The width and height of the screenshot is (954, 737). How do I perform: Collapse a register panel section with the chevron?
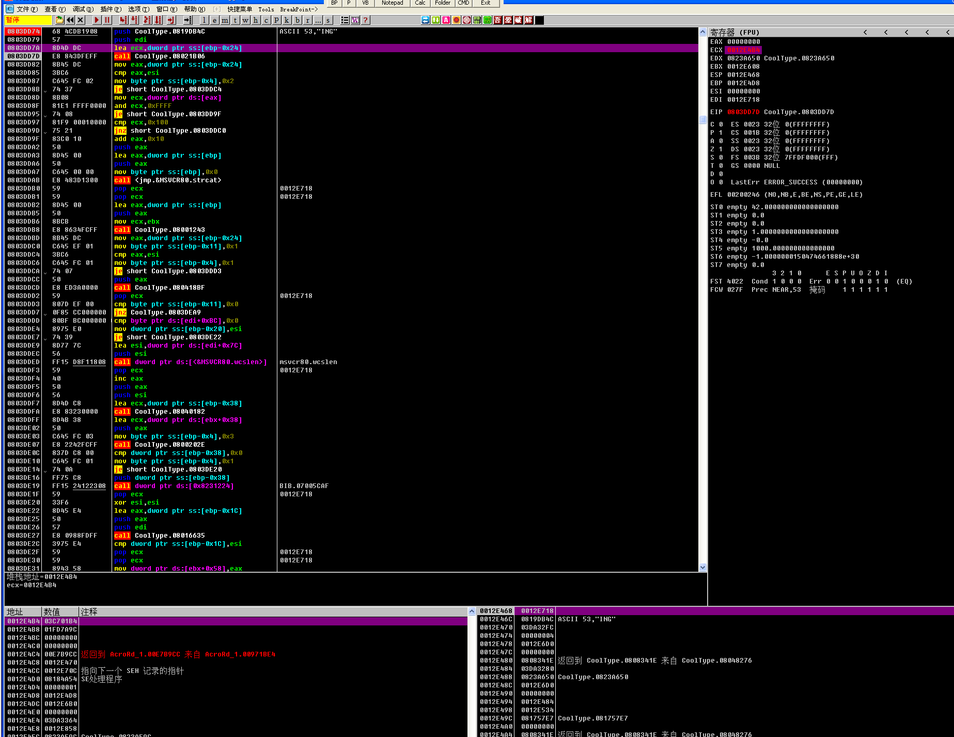pos(865,32)
